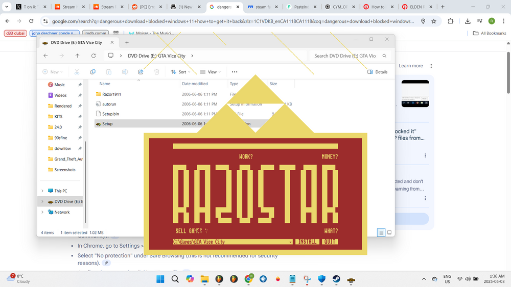Select the DVD Drive (E:) GTA Vice City Explorer tab
This screenshot has width=511, height=287.
tap(78, 43)
